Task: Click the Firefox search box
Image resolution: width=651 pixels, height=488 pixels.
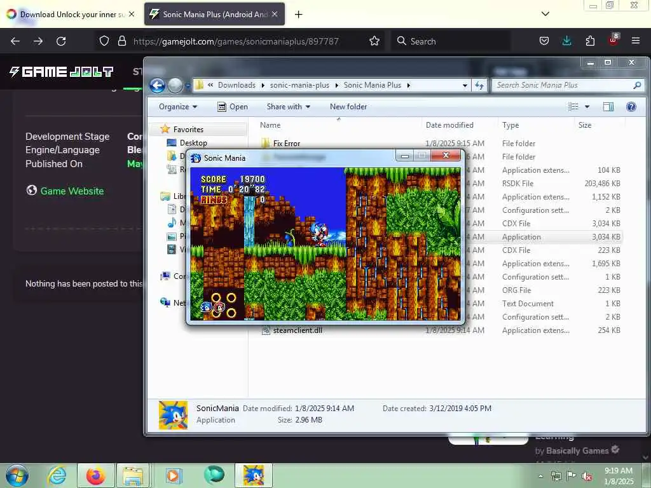Action: coord(451,41)
